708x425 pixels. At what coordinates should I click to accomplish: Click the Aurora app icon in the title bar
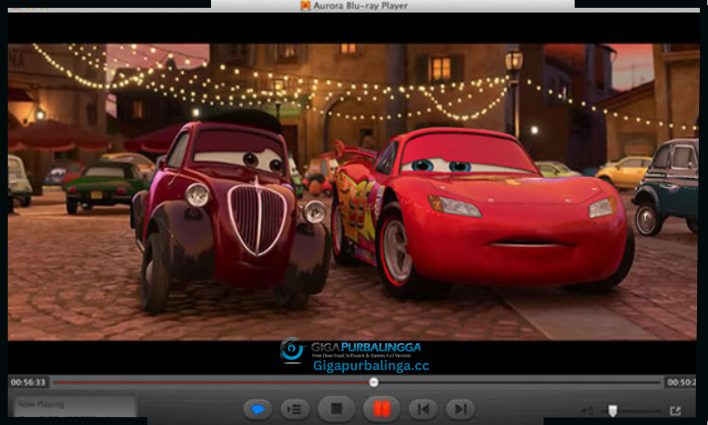[305, 6]
